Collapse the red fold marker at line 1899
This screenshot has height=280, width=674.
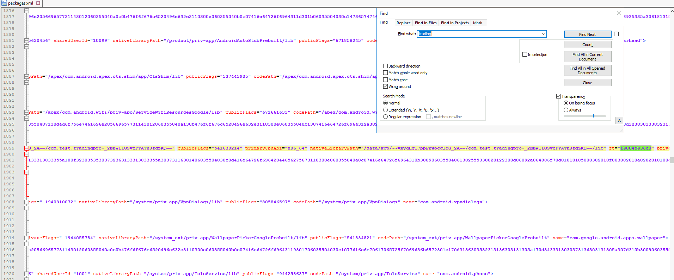pyautogui.click(x=26, y=148)
